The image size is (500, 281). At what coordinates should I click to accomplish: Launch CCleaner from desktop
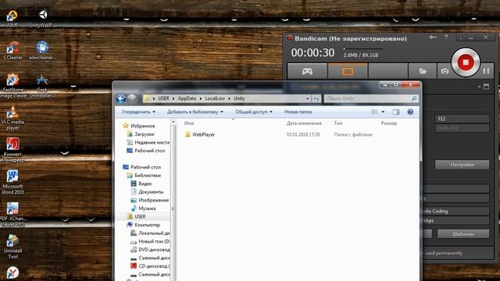12,50
